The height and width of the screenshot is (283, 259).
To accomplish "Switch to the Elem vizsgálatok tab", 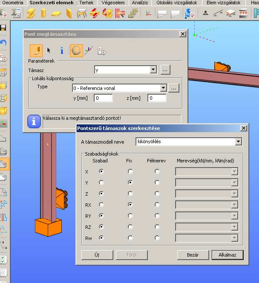I will 224,3.
